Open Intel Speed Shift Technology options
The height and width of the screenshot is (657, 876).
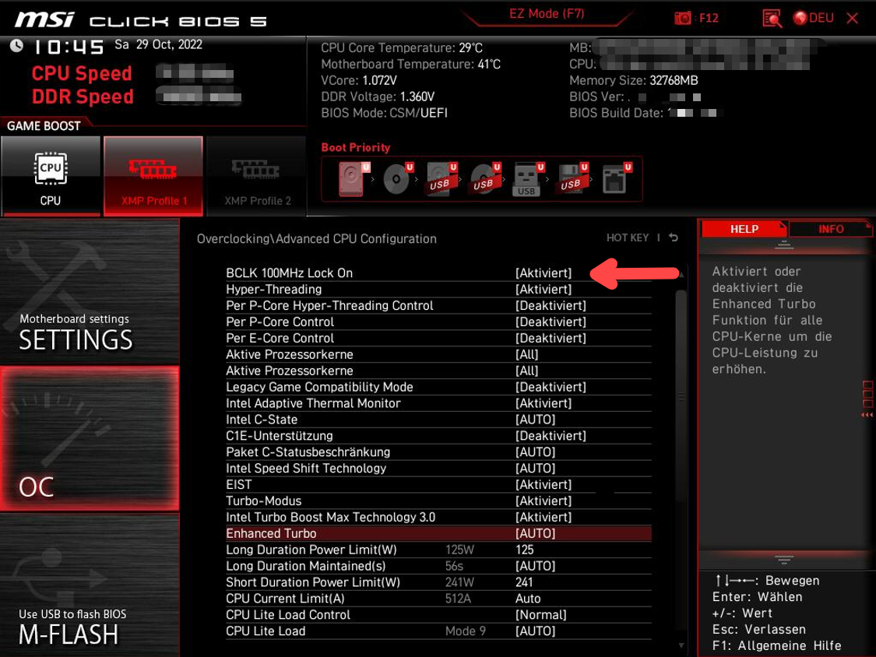click(x=438, y=468)
